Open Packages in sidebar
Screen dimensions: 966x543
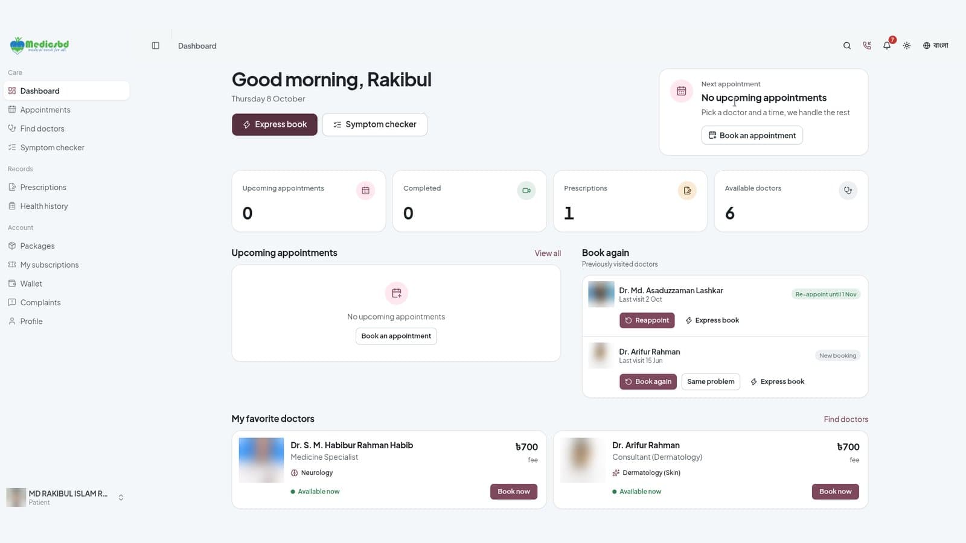[x=66, y=246]
